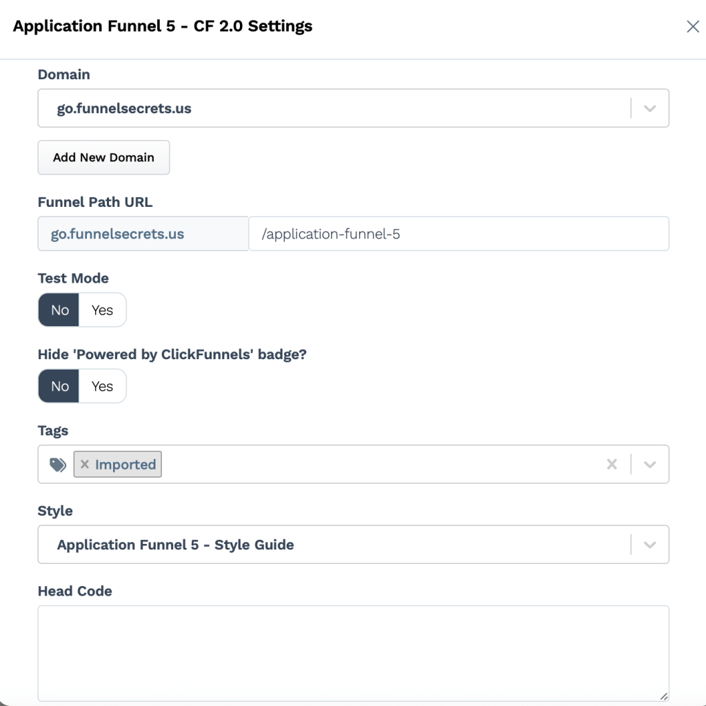Remove the Imported tag
This screenshot has width=706, height=706.
click(x=85, y=464)
